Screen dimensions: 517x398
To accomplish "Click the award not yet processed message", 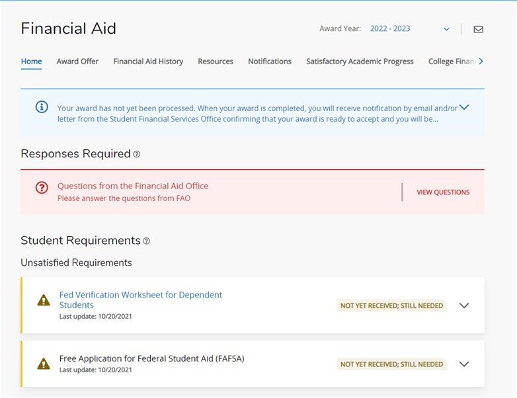I will tap(257, 114).
